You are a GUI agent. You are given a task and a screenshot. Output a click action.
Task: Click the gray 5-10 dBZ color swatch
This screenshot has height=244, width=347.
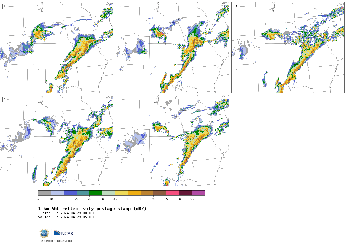pos(45,193)
